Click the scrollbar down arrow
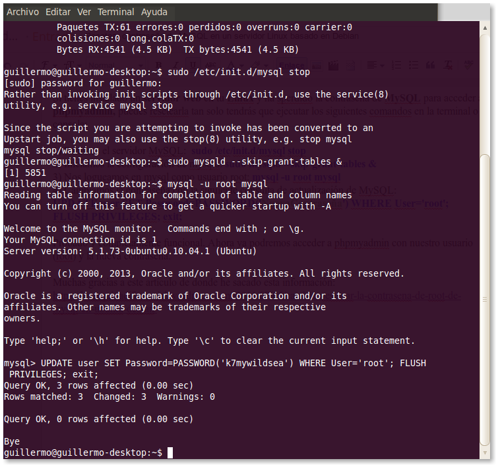 click(485, 454)
